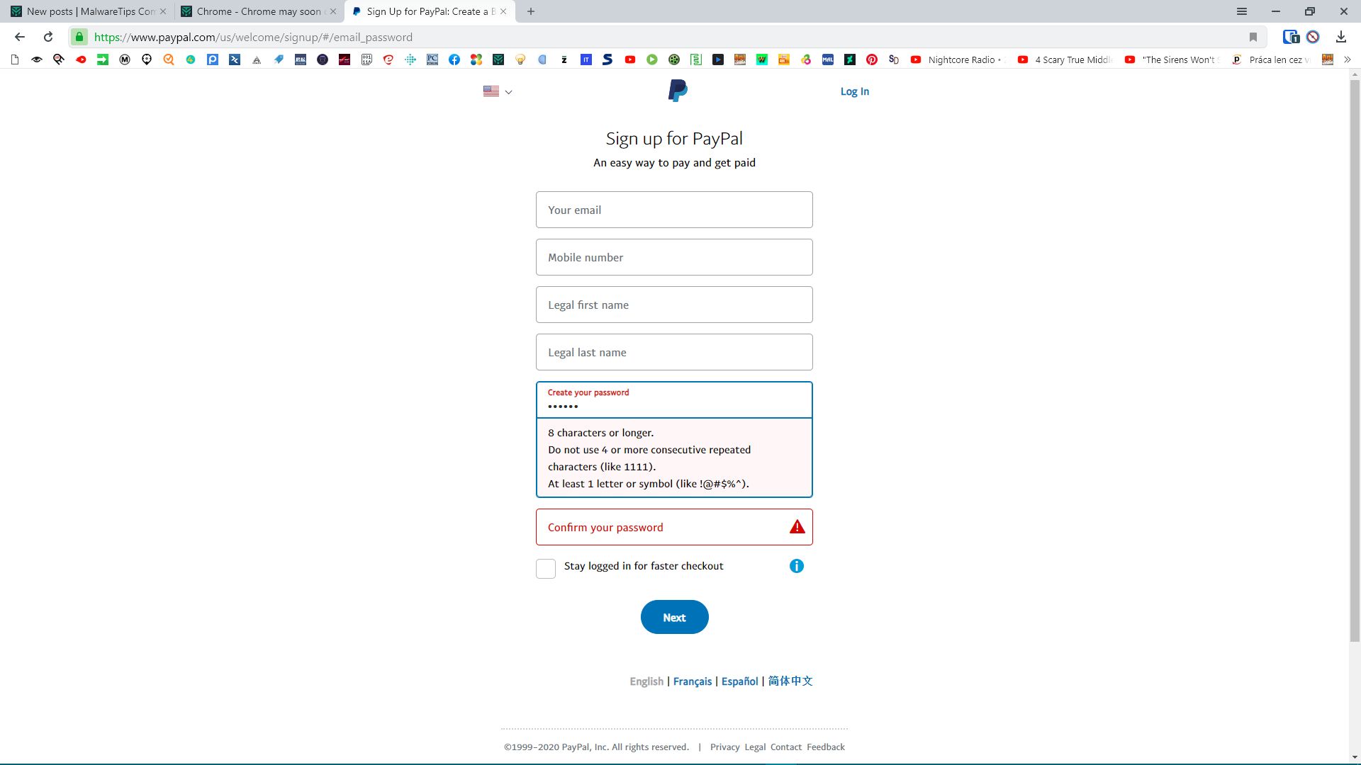The height and width of the screenshot is (765, 1361).
Task: Open a new tab with plus button
Action: click(x=531, y=11)
